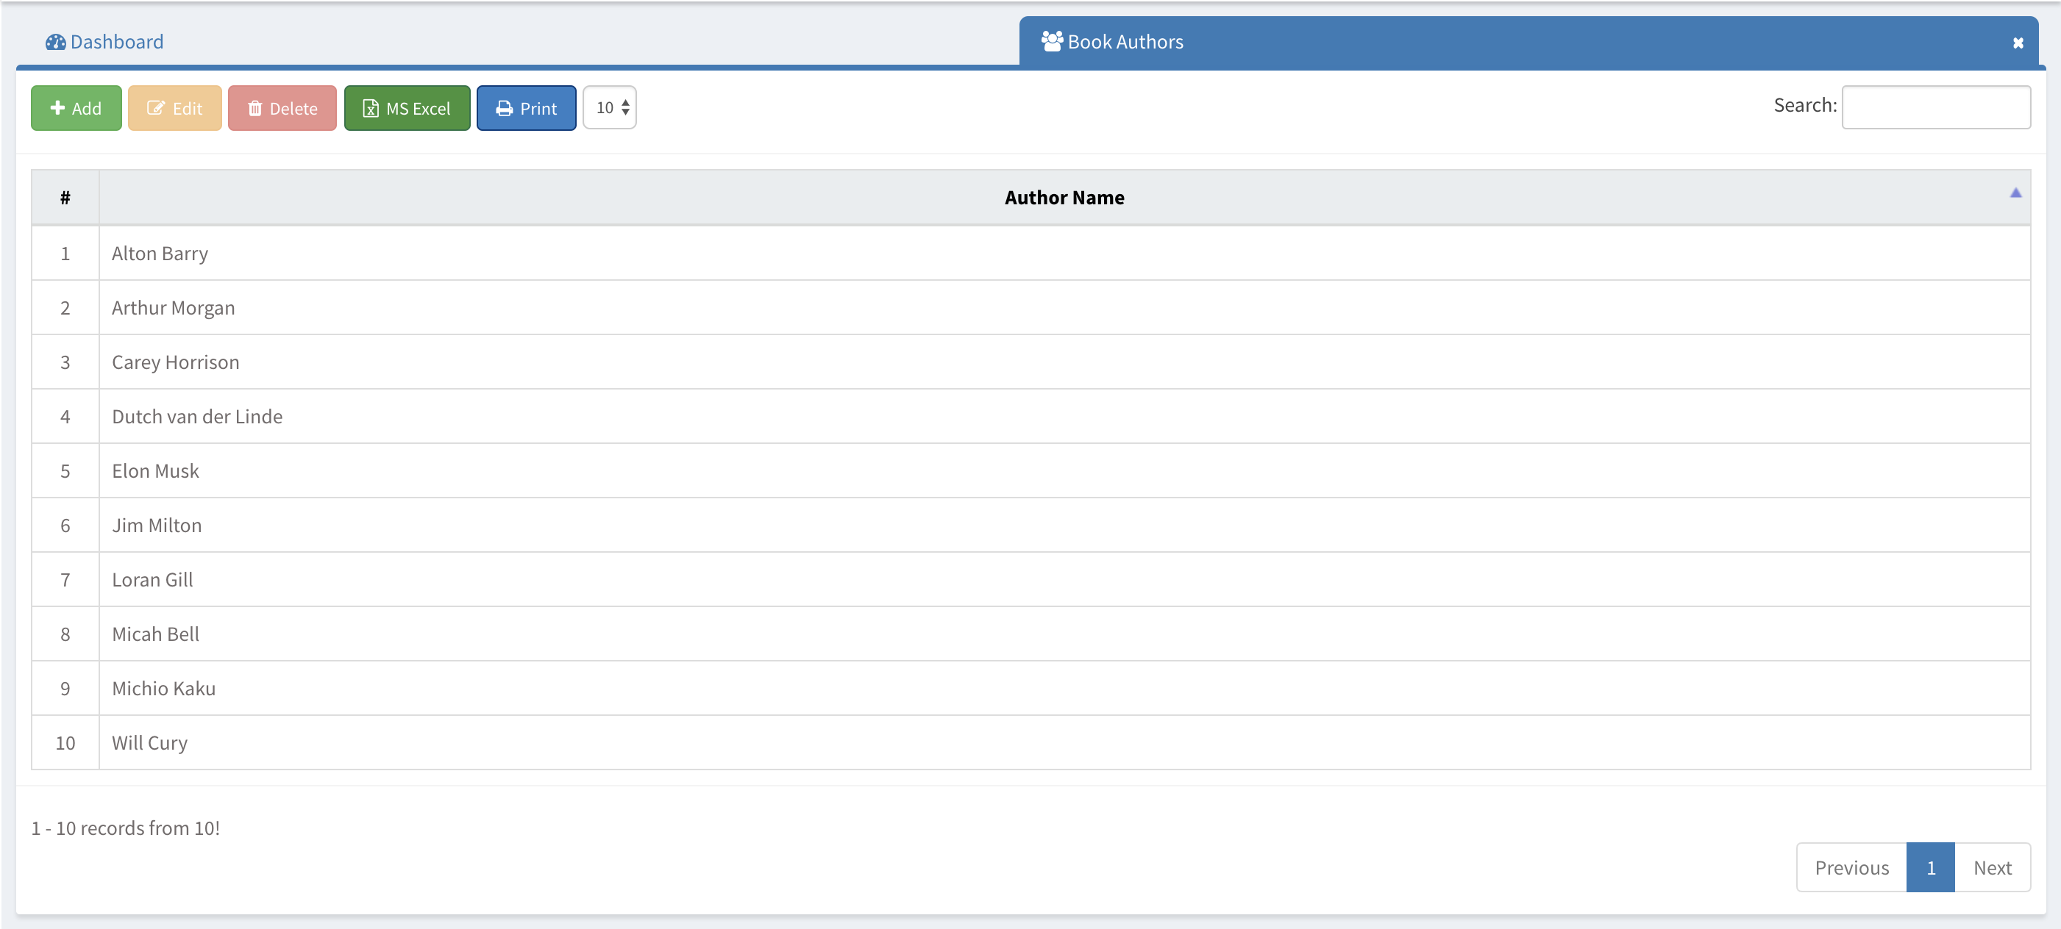Click the Edit pencil icon button
2061x929 pixels.
(156, 108)
